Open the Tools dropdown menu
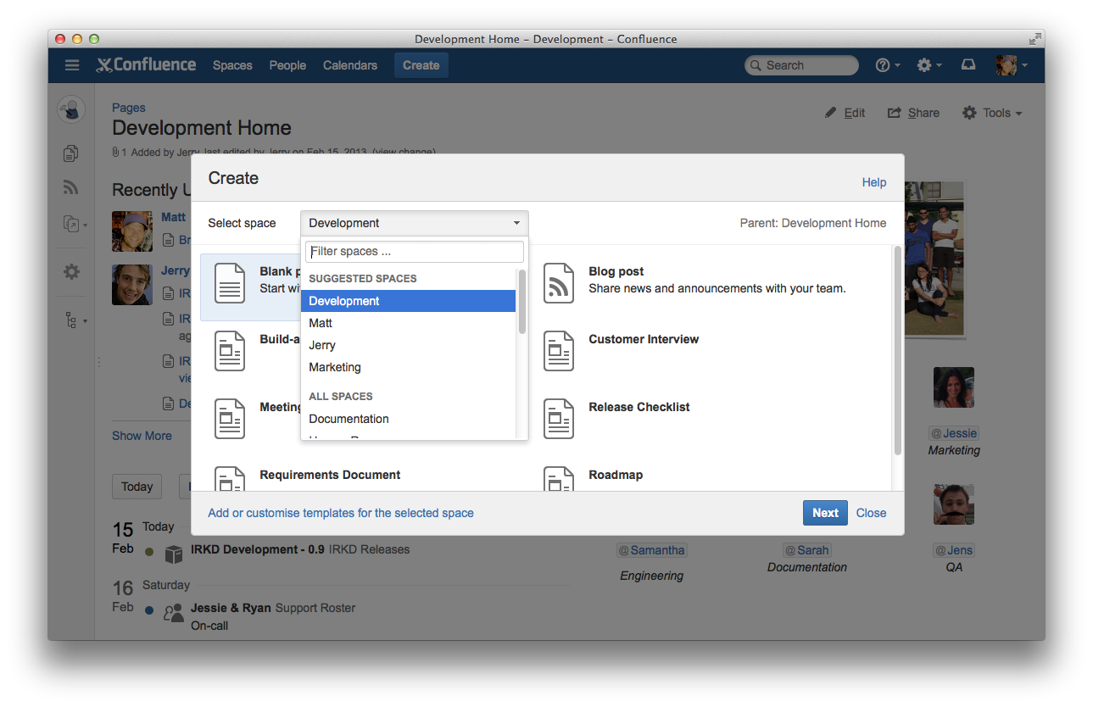Screen dimensions: 1093x707 coord(992,113)
